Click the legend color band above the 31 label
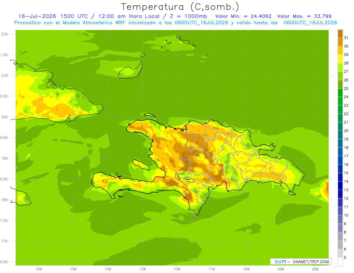The height and width of the screenshot is (273, 354). point(340,34)
